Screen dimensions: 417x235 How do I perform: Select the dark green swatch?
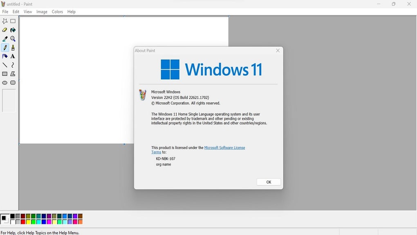33,216
